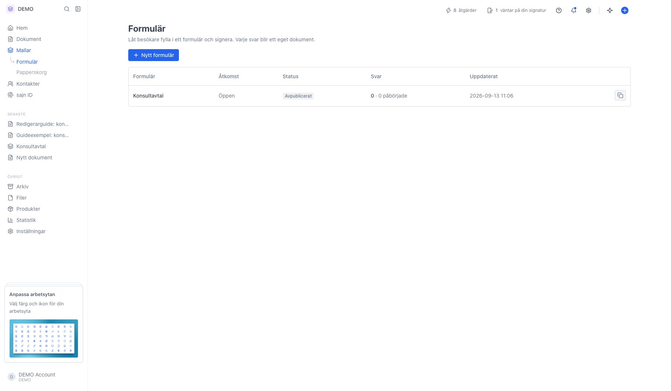The image size is (671, 391).
Task: Open the DEMO workspace switcher
Action: click(20, 9)
